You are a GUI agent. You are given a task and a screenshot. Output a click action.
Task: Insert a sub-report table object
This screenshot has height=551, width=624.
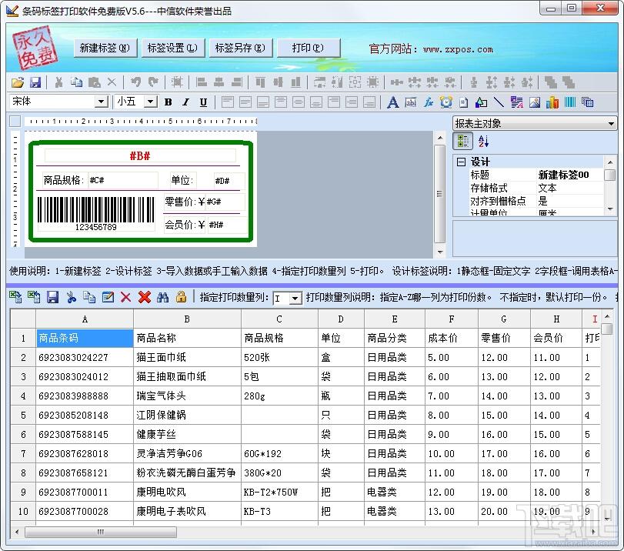pos(588,102)
